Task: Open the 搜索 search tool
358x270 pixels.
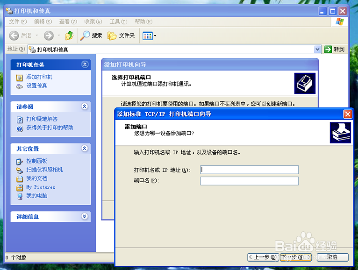Action: (91, 36)
